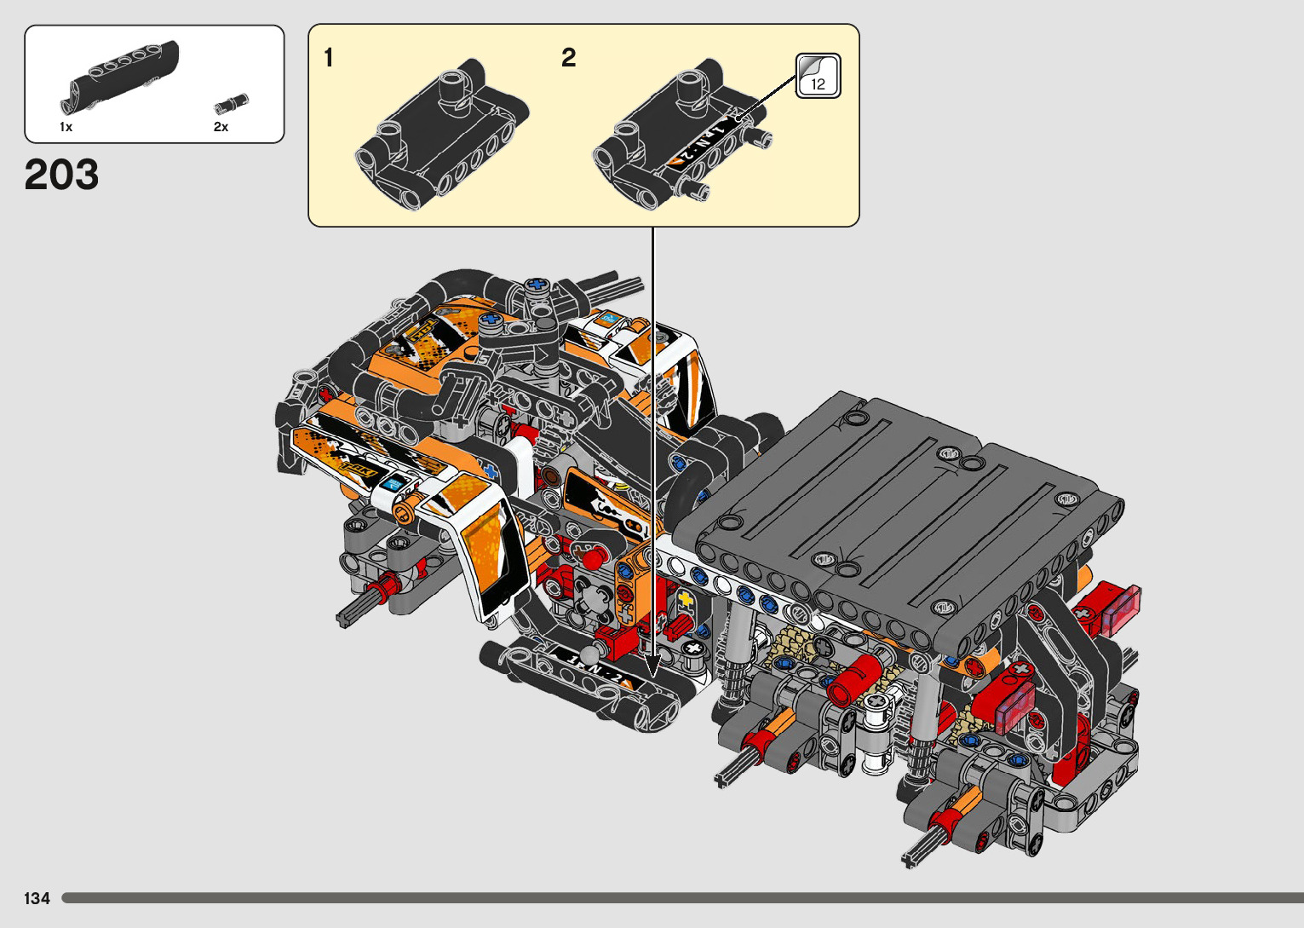Click the page number 134
The image size is (1304, 928).
(37, 898)
